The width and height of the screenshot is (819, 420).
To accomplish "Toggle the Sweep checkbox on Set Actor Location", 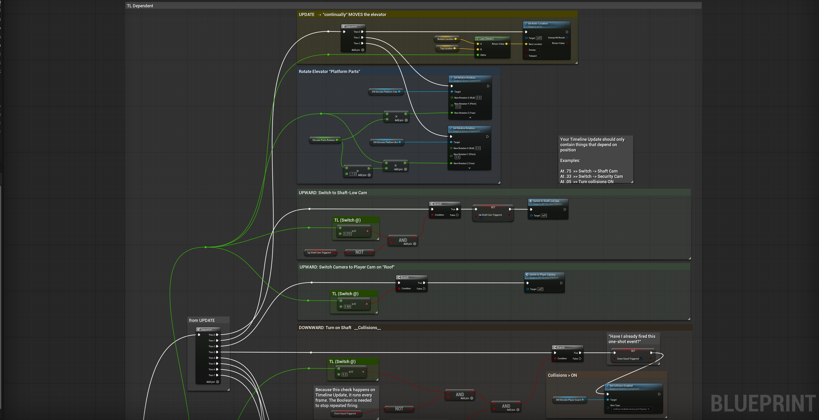I will coord(538,50).
